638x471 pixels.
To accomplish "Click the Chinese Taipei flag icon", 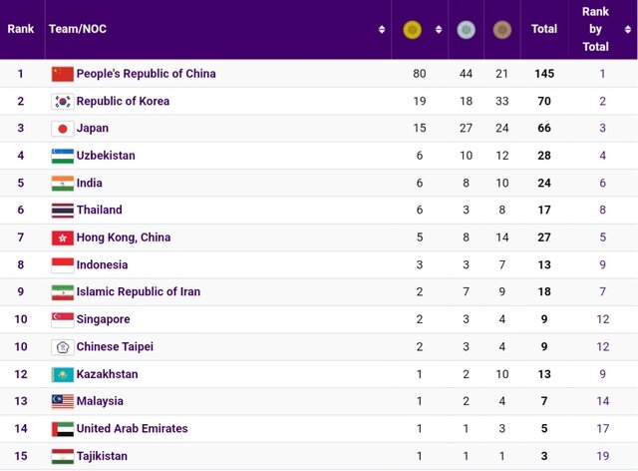I will click(x=63, y=347).
